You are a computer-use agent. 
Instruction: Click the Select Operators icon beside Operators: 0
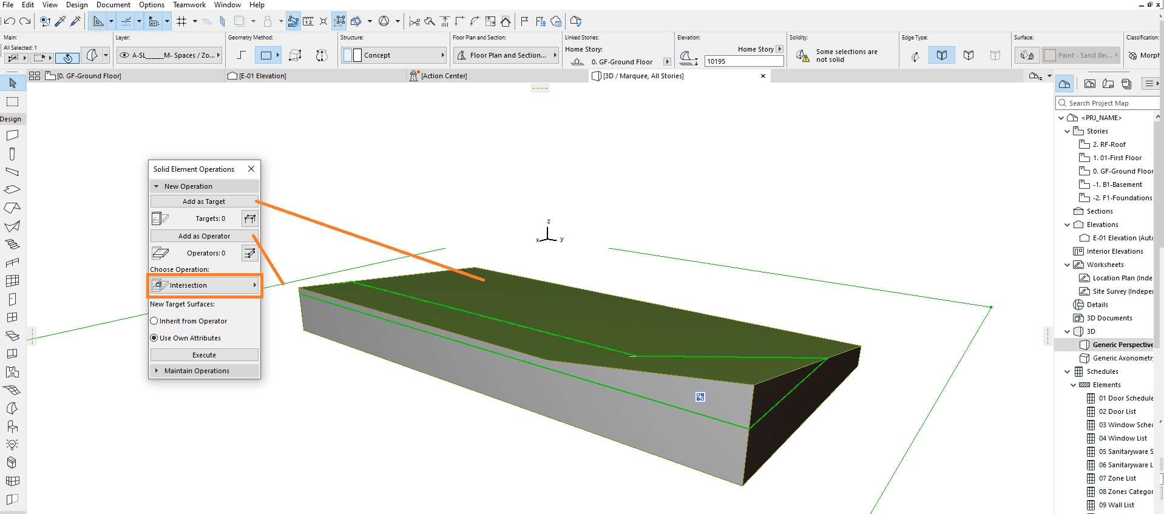point(249,253)
